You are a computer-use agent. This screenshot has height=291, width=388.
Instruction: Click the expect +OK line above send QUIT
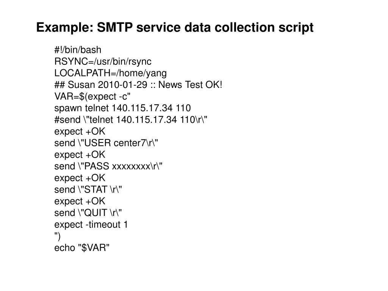click(x=80, y=201)
